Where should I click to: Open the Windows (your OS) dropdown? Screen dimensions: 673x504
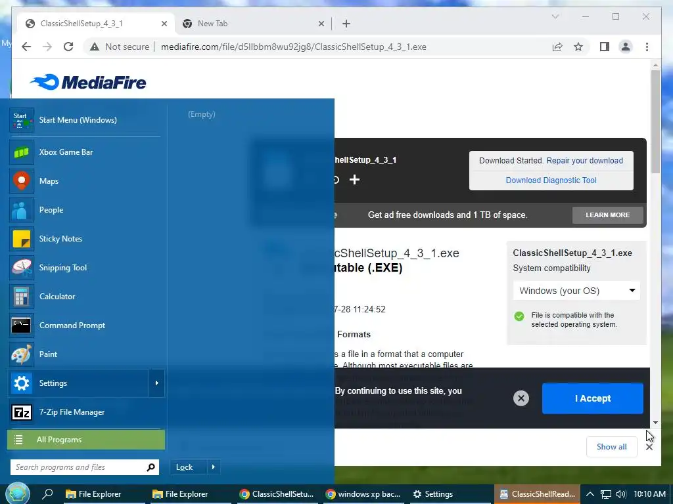coord(576,291)
